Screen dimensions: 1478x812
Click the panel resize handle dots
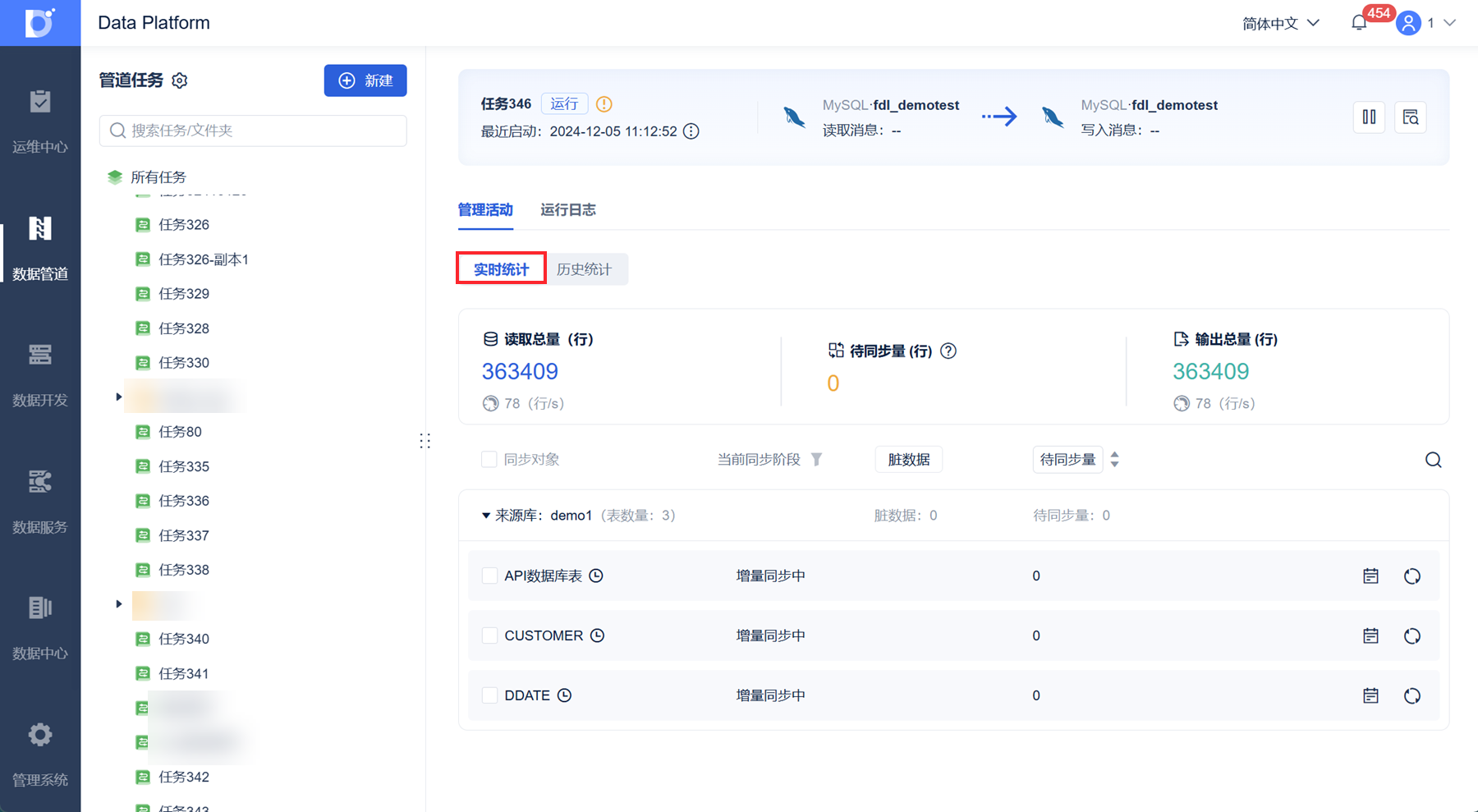[x=425, y=441]
